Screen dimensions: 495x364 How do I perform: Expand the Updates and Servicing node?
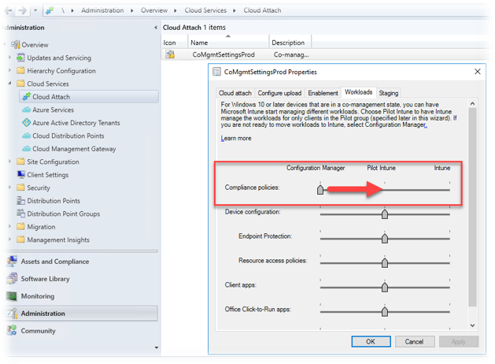point(9,58)
